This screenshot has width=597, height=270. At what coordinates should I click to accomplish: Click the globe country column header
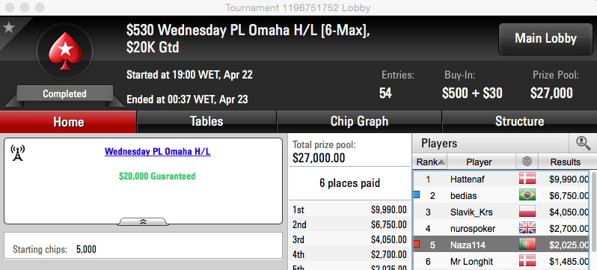[x=527, y=162]
